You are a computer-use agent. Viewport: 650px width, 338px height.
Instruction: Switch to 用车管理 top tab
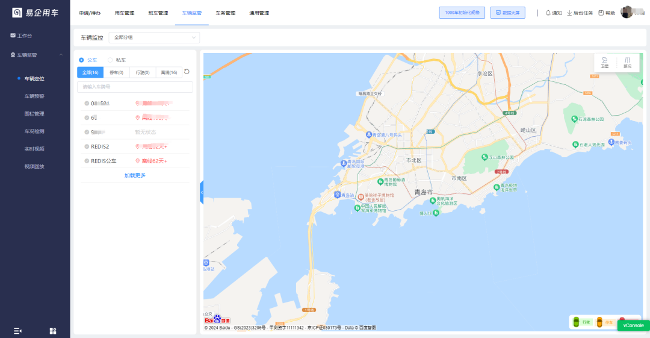pos(125,13)
